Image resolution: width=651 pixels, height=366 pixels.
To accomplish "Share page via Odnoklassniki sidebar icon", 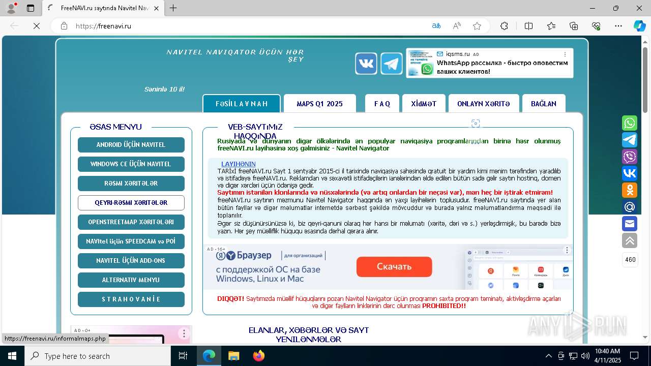I will (630, 190).
